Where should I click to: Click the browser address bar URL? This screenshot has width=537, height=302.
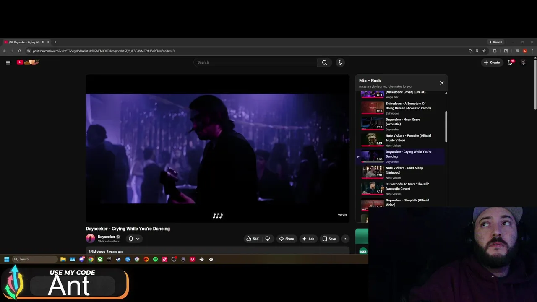click(104, 51)
